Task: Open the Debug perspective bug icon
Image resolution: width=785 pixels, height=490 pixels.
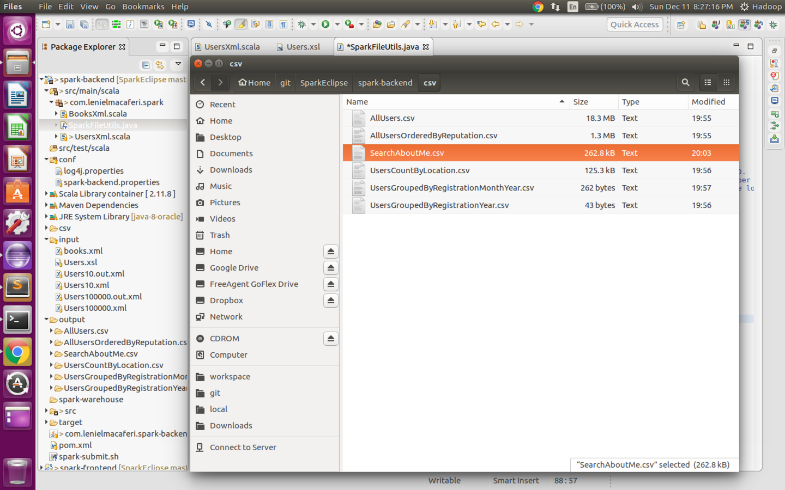Action: point(773,24)
